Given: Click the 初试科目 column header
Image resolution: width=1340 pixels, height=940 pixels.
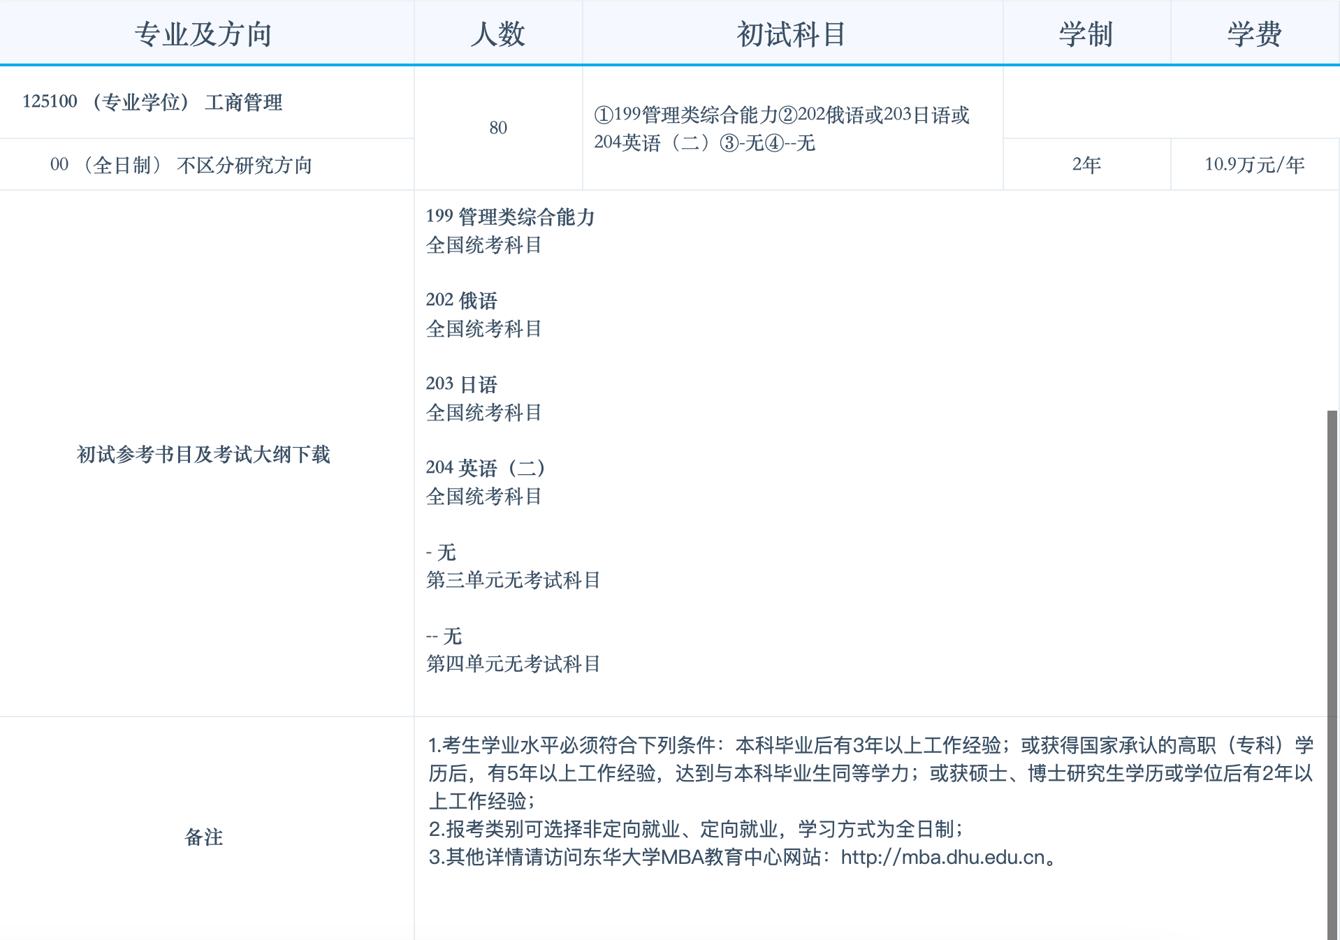Looking at the screenshot, I should [792, 34].
